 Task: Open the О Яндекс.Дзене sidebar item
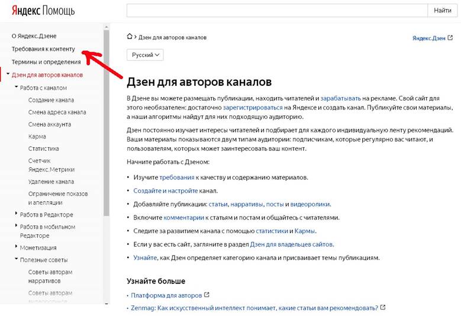click(x=34, y=36)
